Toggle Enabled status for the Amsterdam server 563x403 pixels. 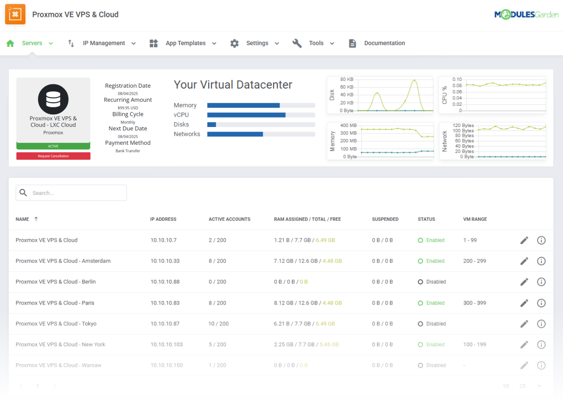(431, 261)
